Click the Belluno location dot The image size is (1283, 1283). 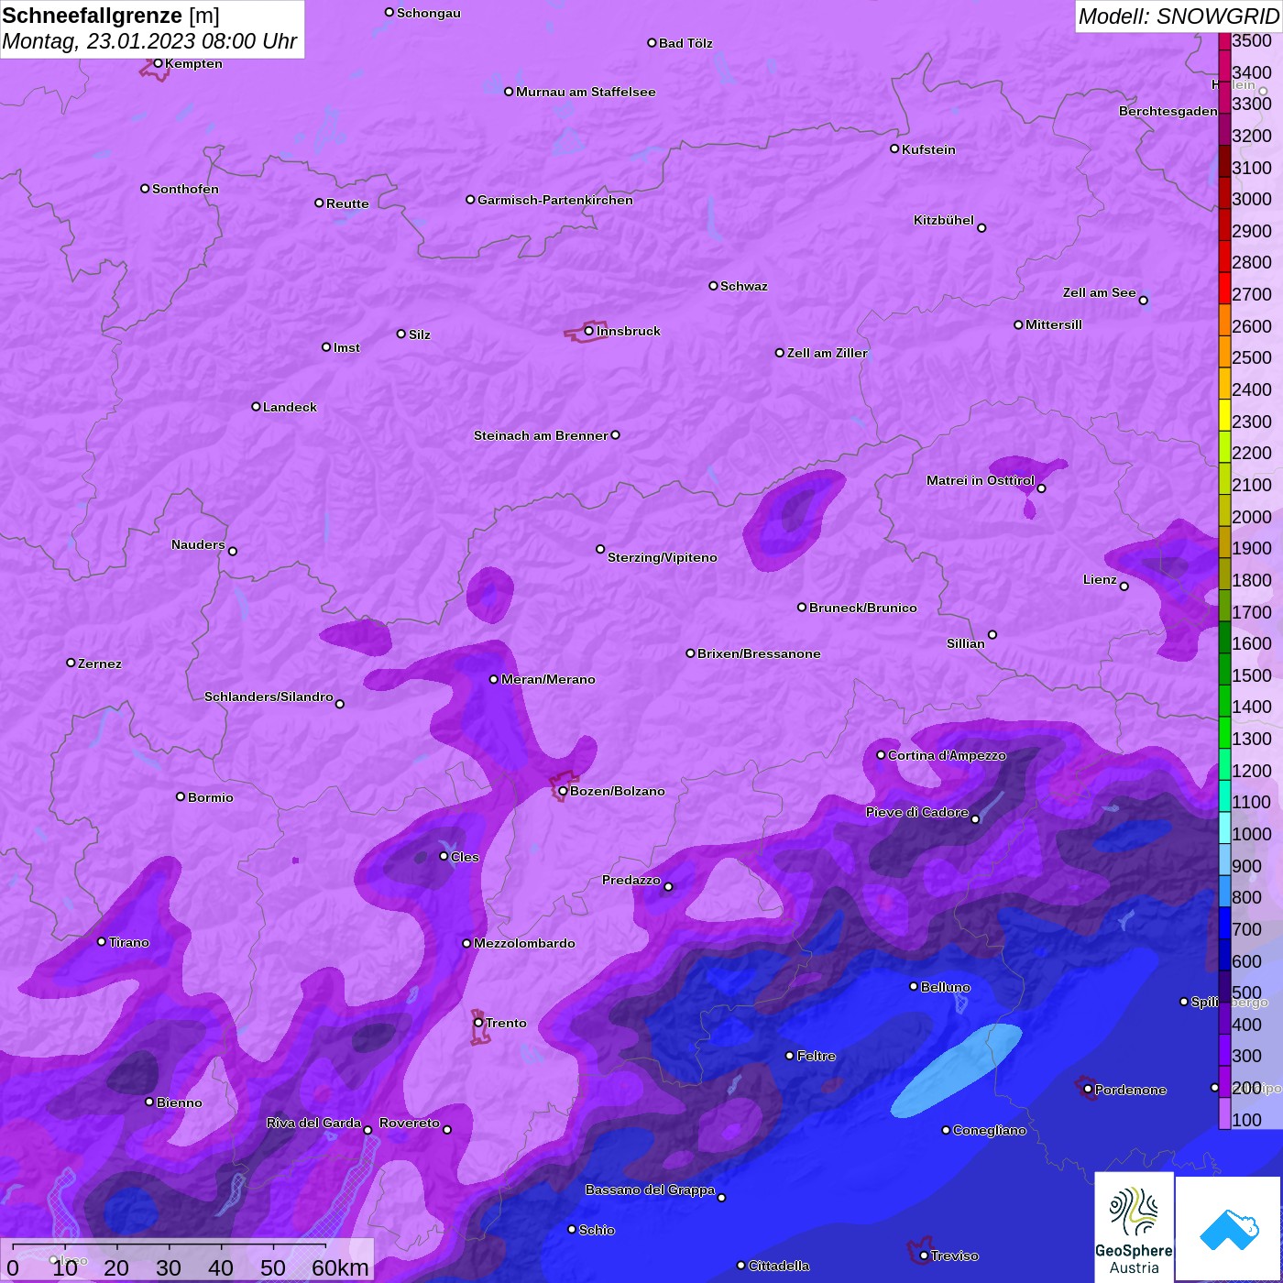point(913,986)
